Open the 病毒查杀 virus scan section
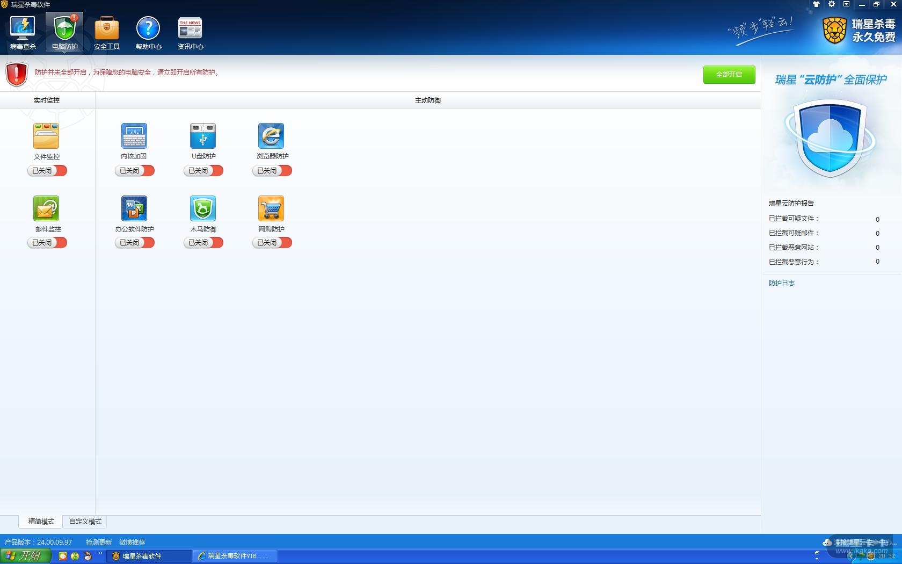This screenshot has height=564, width=902. click(x=23, y=32)
